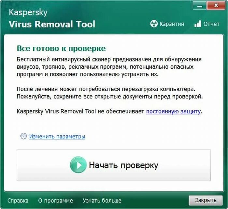Open the Карантин label in header
This screenshot has width=228, height=209.
point(172,24)
